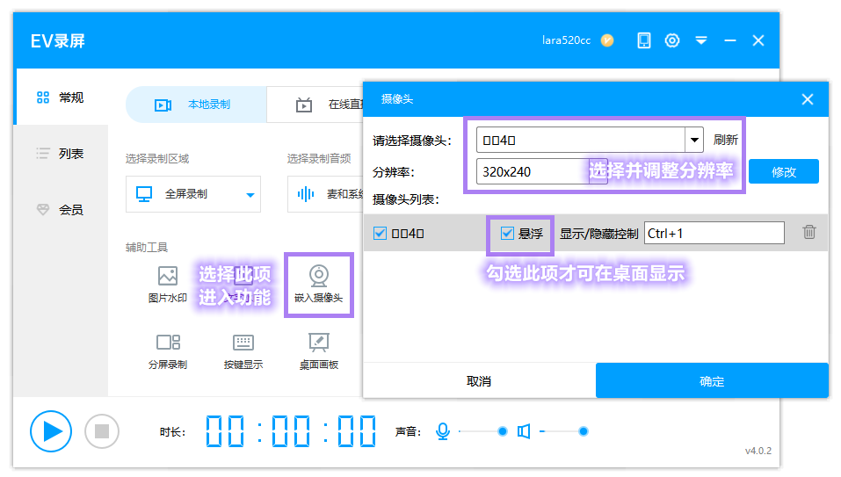Open the 桌面画板 desktop drawing board
Screen dimensions: 841x477
(x=319, y=351)
